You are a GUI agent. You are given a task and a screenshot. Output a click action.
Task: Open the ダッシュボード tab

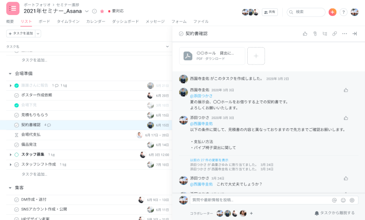pos(125,21)
